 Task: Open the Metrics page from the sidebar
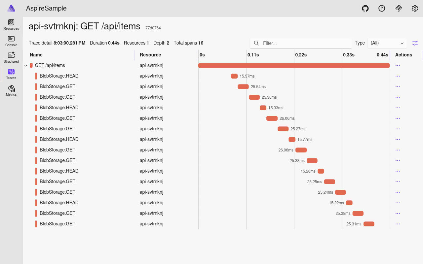(11, 91)
